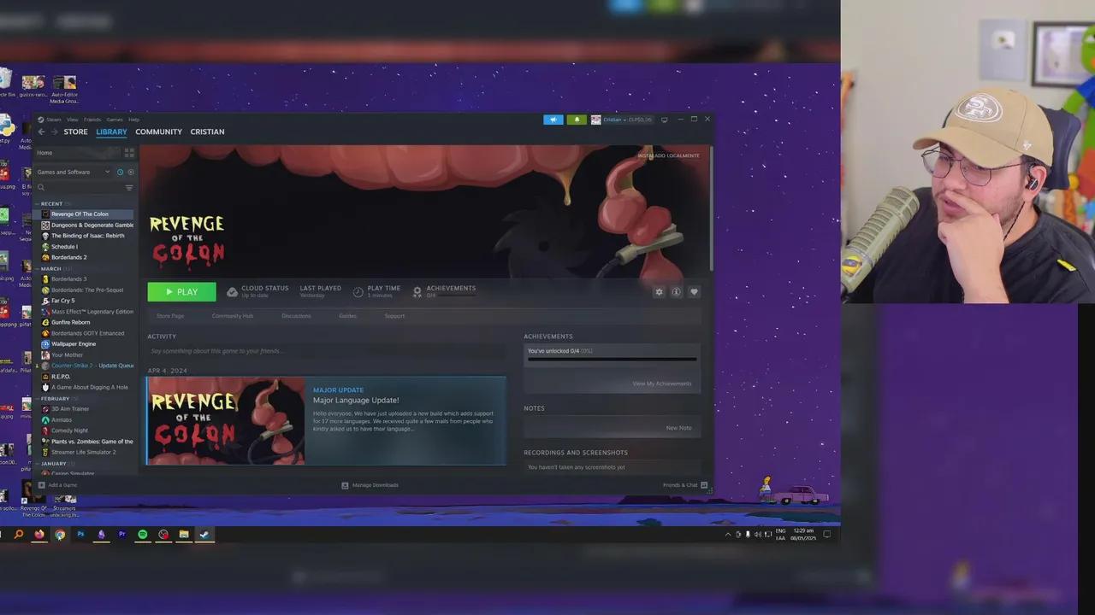1095x615 pixels.
Task: Collapse the FEBRUARY games section
Action: (37, 399)
